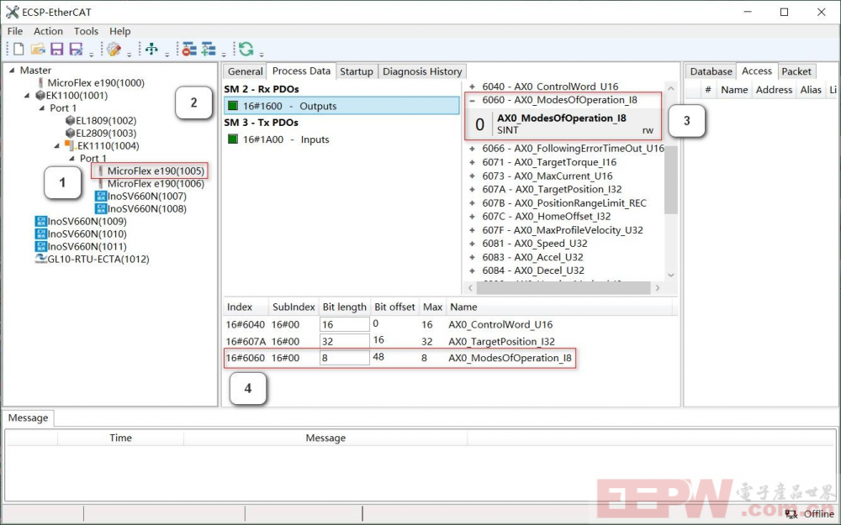Collapse the EK1110(1004) node

coord(57,145)
